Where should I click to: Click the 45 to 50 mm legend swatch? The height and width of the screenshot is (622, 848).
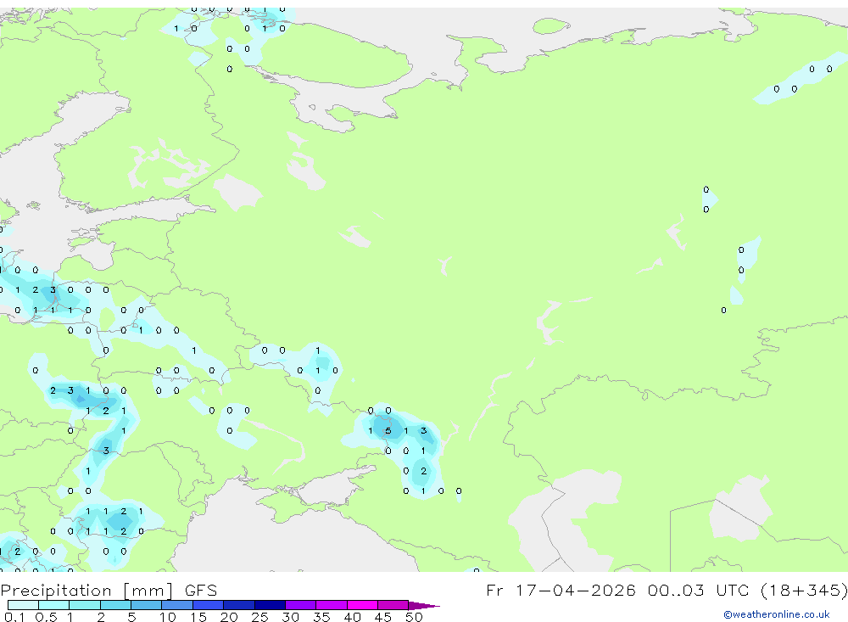click(x=393, y=605)
